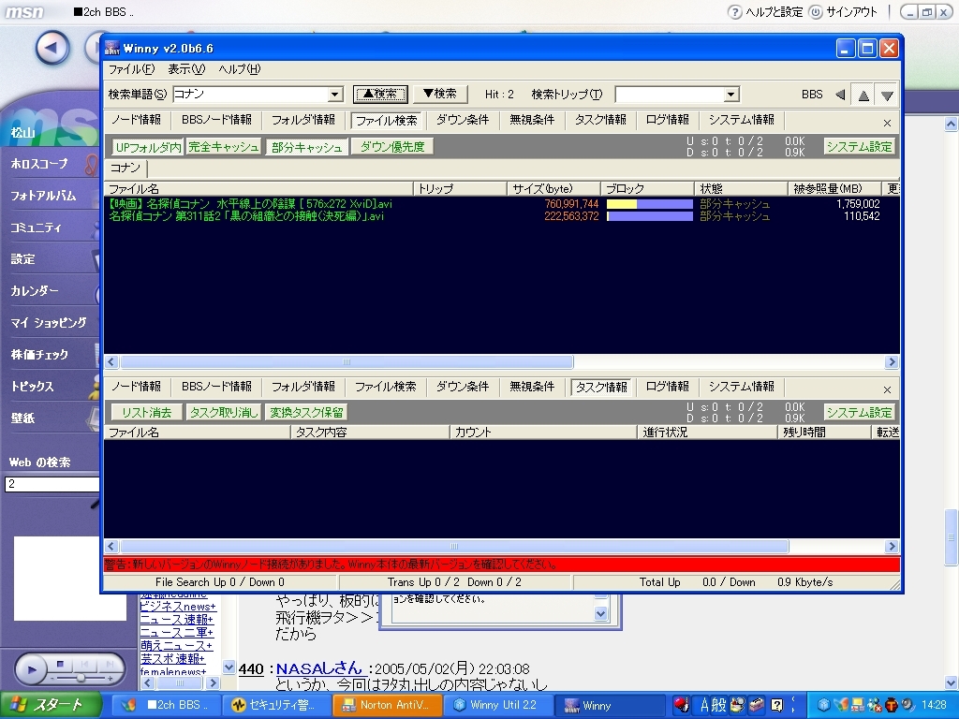Open システム設定 in the file search pane

click(859, 147)
